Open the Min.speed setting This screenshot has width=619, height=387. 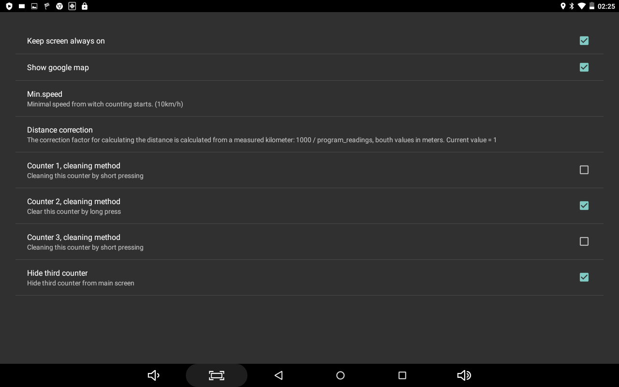(309, 99)
